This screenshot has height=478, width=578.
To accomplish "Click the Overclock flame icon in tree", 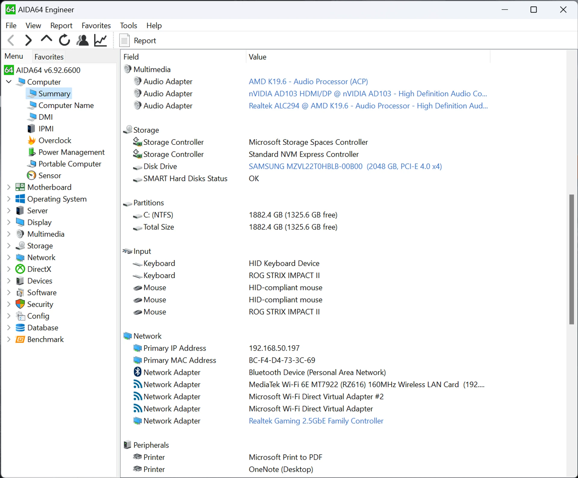I will pos(32,141).
